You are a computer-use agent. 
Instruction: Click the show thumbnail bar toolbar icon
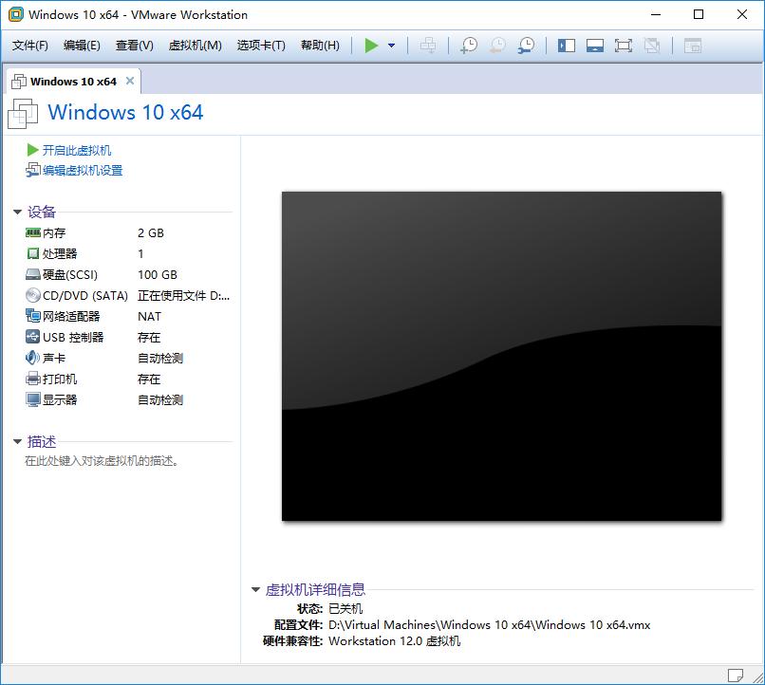click(595, 44)
